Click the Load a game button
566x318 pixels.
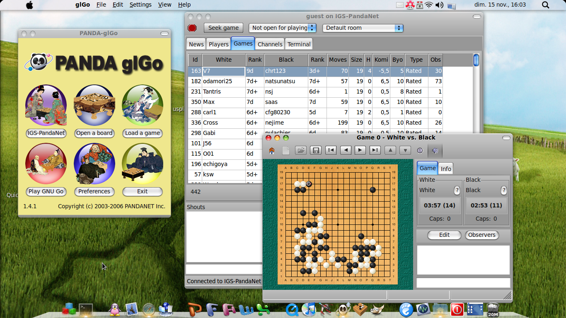point(143,133)
